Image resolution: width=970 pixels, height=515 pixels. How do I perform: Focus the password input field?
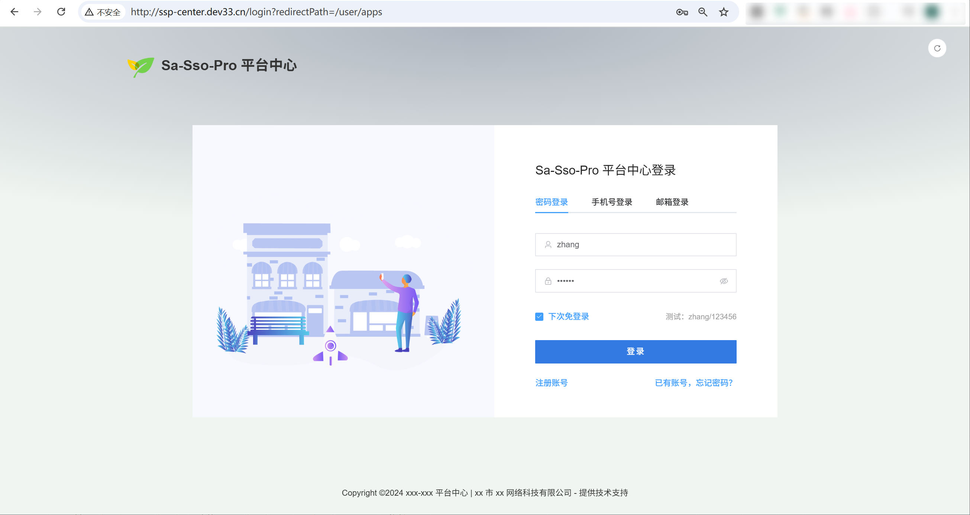(x=636, y=281)
